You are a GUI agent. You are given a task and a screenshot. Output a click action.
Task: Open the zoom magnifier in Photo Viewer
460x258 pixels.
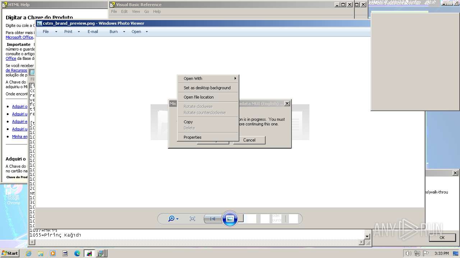click(171, 219)
